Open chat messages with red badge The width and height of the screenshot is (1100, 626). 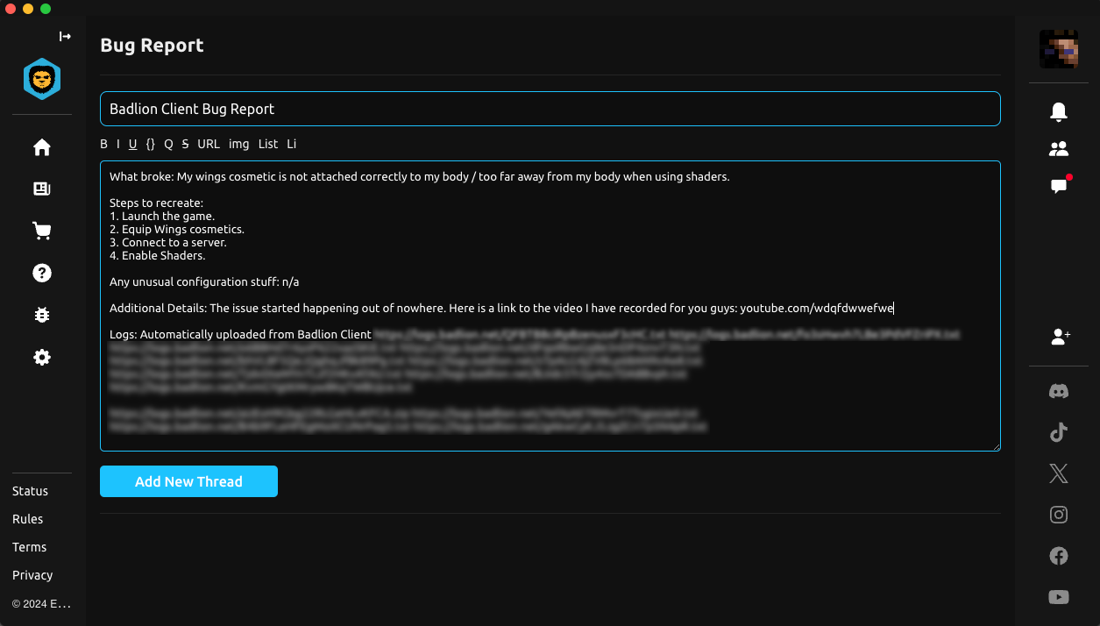click(x=1059, y=186)
